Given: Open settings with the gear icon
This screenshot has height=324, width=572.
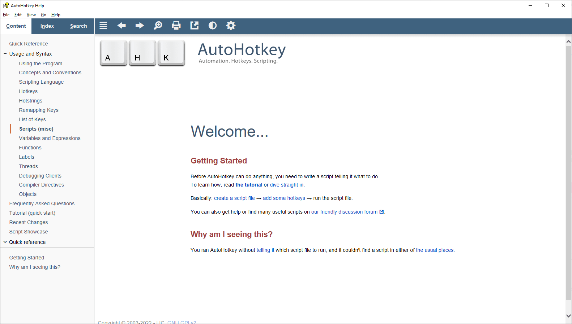Looking at the screenshot, I should [x=231, y=26].
